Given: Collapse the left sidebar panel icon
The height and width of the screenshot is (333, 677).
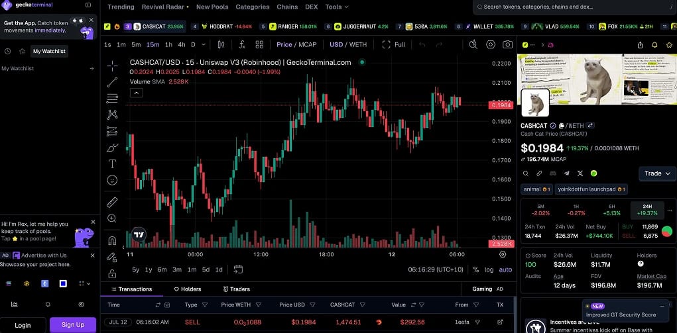Looking at the screenshot, I should [88, 5].
